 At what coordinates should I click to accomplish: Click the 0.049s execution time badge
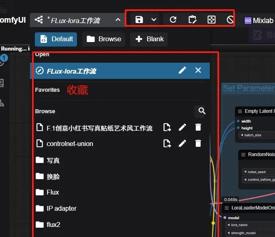point(230,200)
